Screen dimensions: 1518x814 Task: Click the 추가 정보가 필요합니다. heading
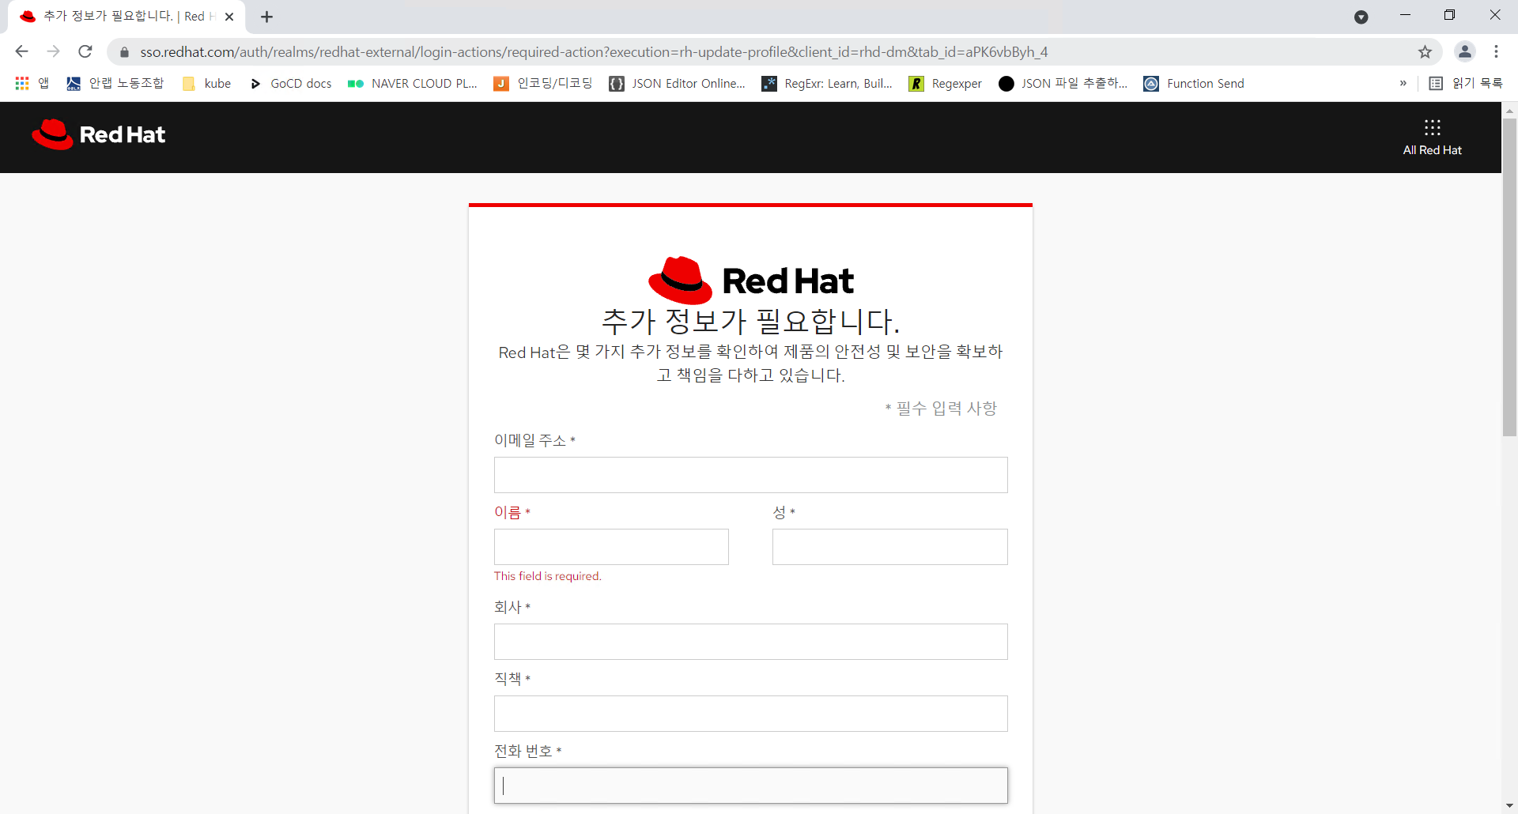pos(750,321)
